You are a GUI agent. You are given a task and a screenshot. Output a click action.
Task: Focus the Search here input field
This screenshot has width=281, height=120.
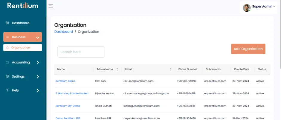coord(81,52)
